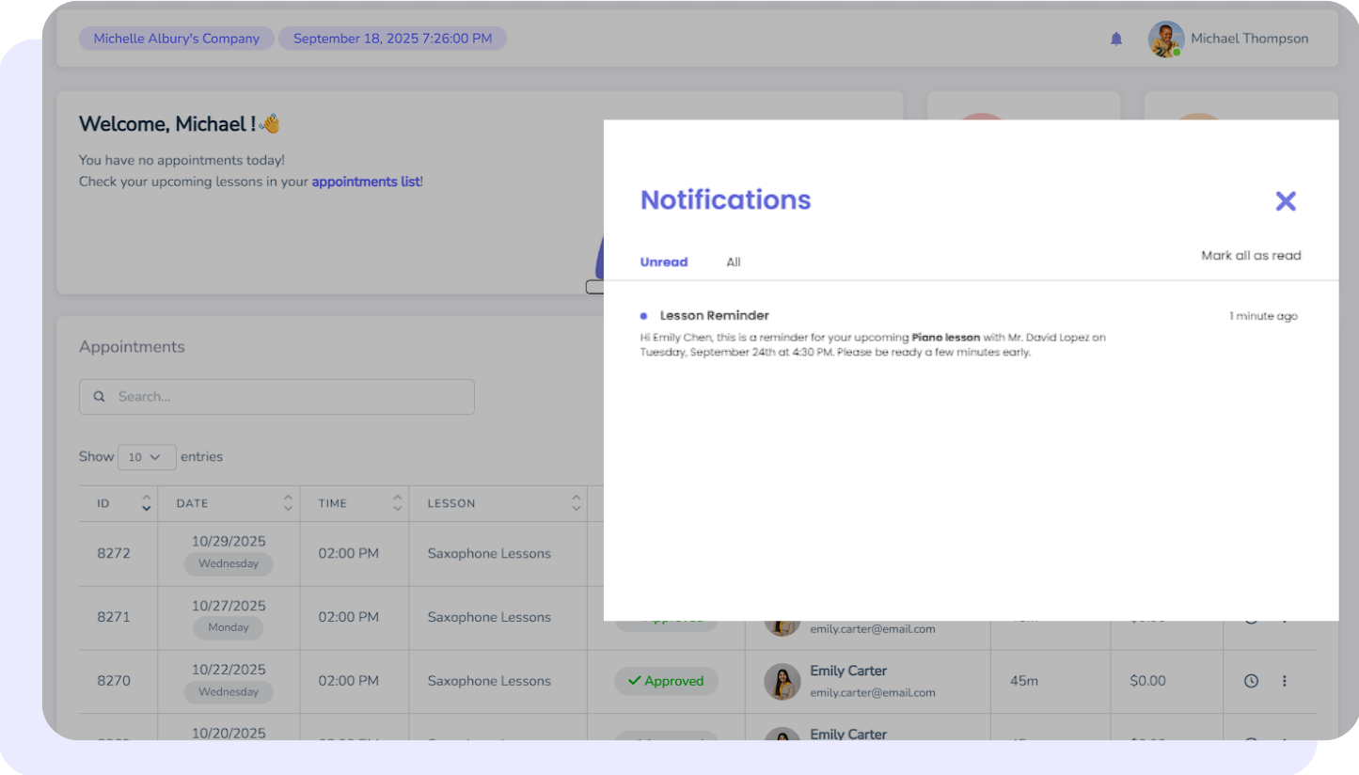Switch to the All notifications tab

(734, 262)
